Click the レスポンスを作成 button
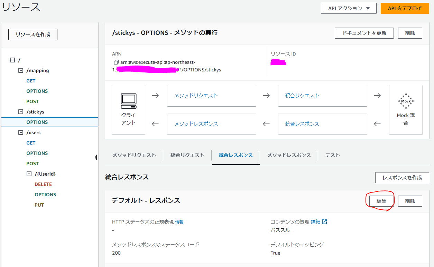 click(402, 177)
